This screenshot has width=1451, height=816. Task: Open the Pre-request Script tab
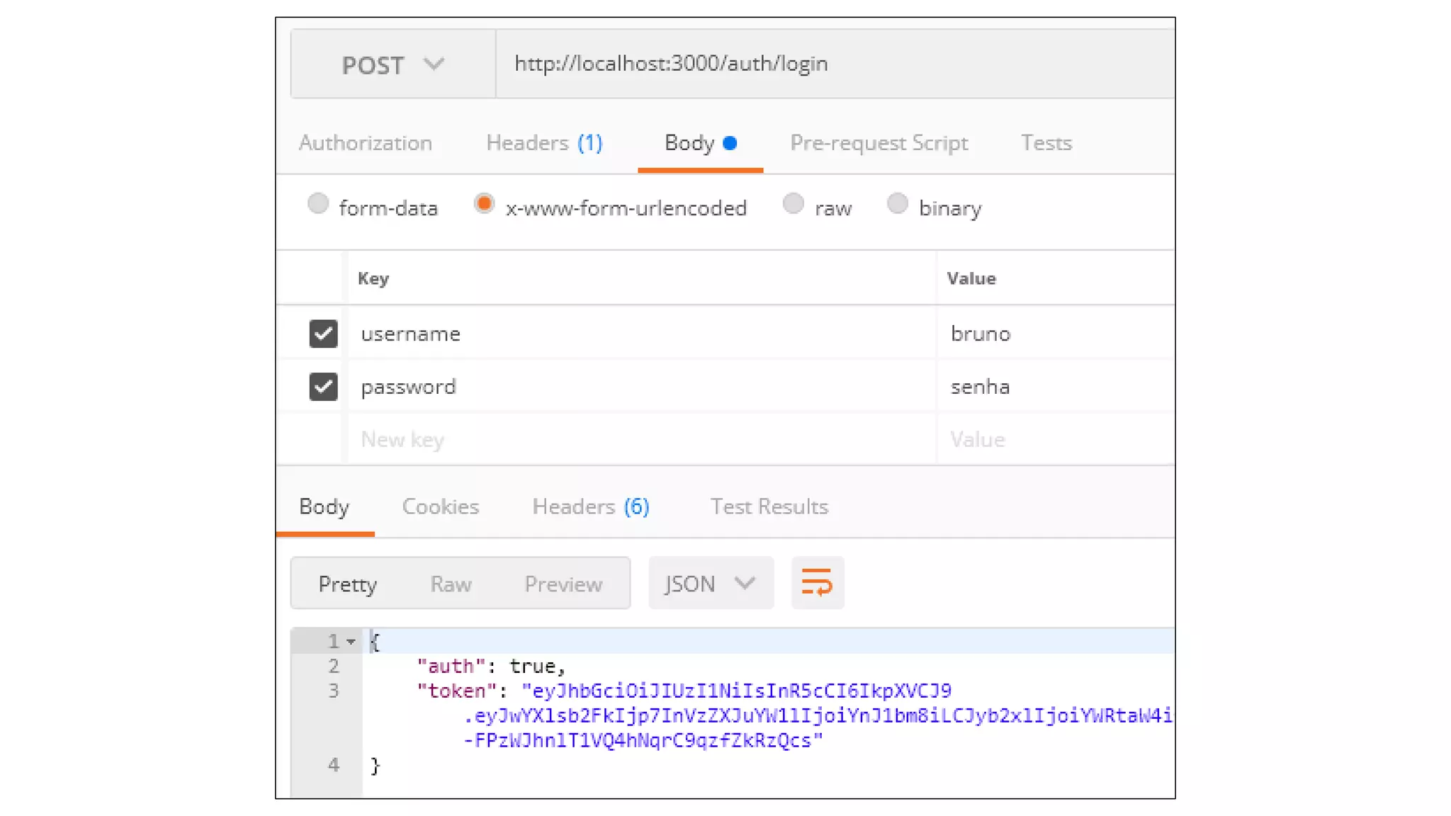[879, 143]
